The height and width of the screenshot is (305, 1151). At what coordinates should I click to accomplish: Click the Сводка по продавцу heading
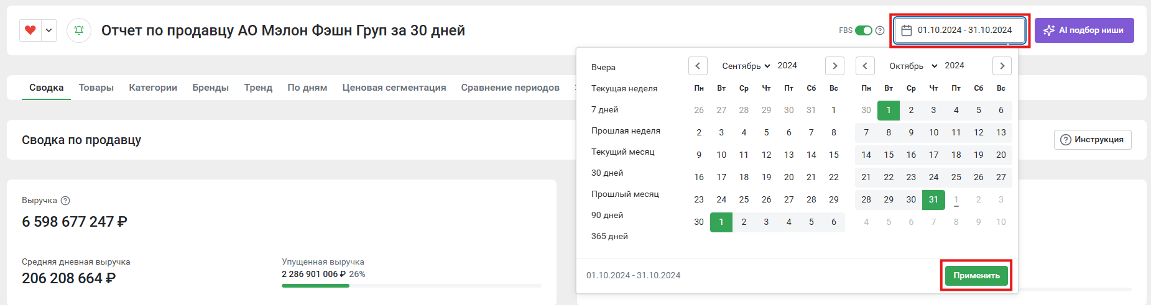click(81, 140)
